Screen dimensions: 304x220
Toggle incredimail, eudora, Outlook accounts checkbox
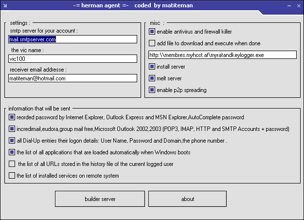click(x=12, y=129)
